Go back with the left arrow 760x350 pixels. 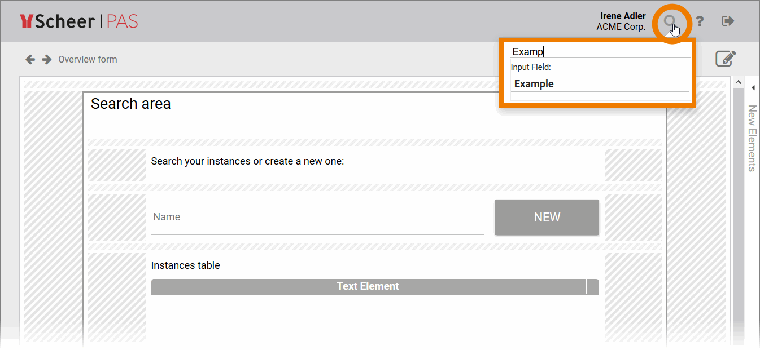(x=30, y=59)
